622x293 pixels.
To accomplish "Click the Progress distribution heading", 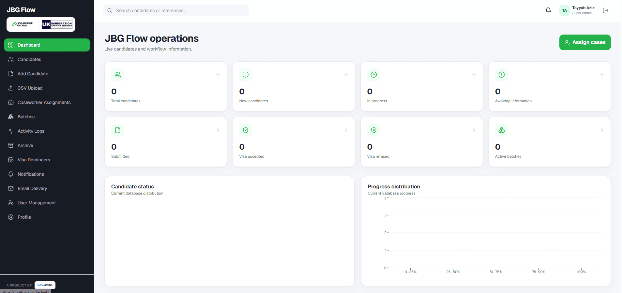I will (x=394, y=186).
